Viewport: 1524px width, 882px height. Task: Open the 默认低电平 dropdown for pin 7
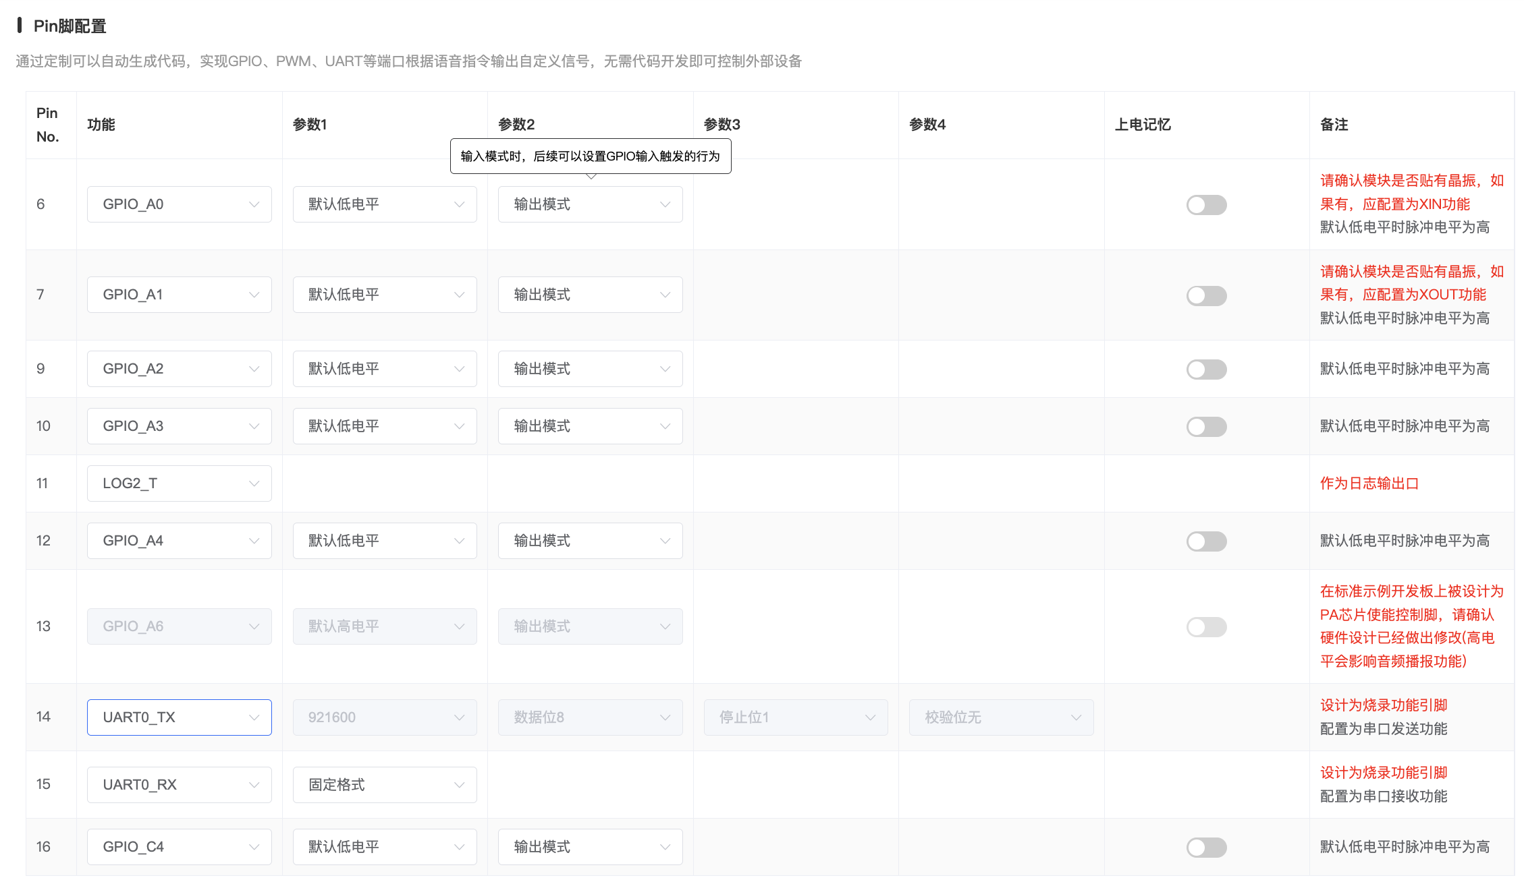[x=384, y=295]
